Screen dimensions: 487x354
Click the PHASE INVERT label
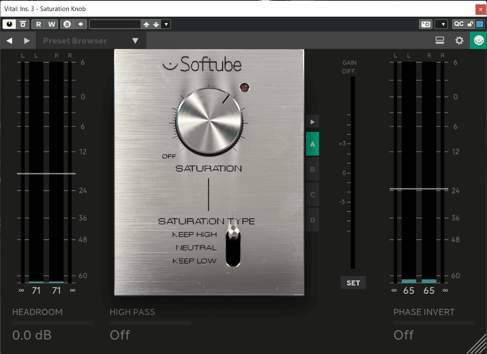424,312
